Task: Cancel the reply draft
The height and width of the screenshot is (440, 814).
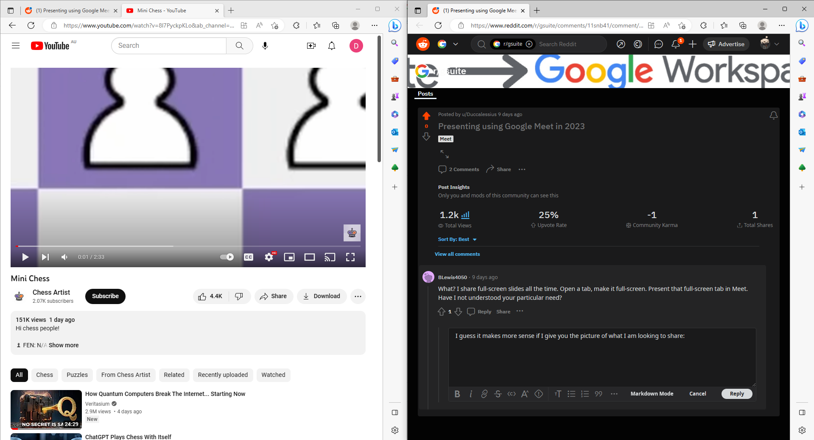Action: pyautogui.click(x=698, y=394)
